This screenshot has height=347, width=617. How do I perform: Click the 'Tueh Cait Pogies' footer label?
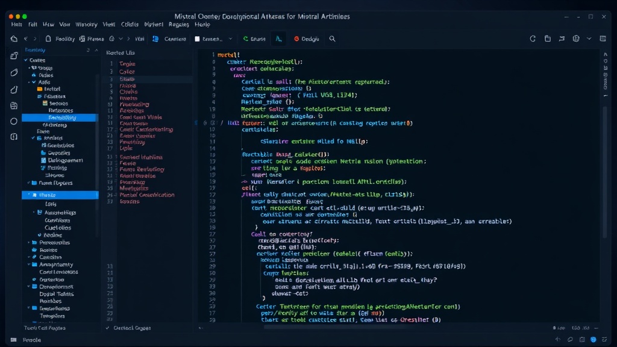[45, 328]
